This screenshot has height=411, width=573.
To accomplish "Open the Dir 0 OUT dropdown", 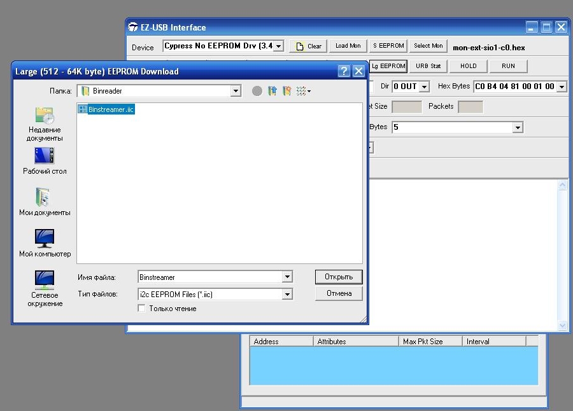I will point(424,87).
